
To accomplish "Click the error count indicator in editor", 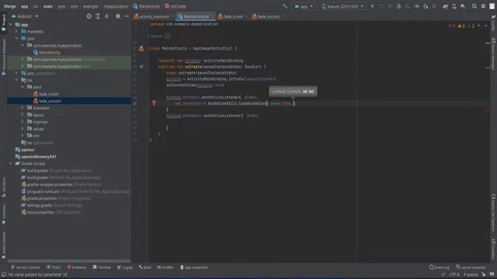I will [452, 26].
